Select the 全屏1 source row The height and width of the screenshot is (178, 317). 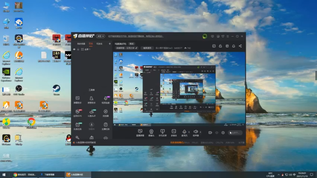click(92, 49)
